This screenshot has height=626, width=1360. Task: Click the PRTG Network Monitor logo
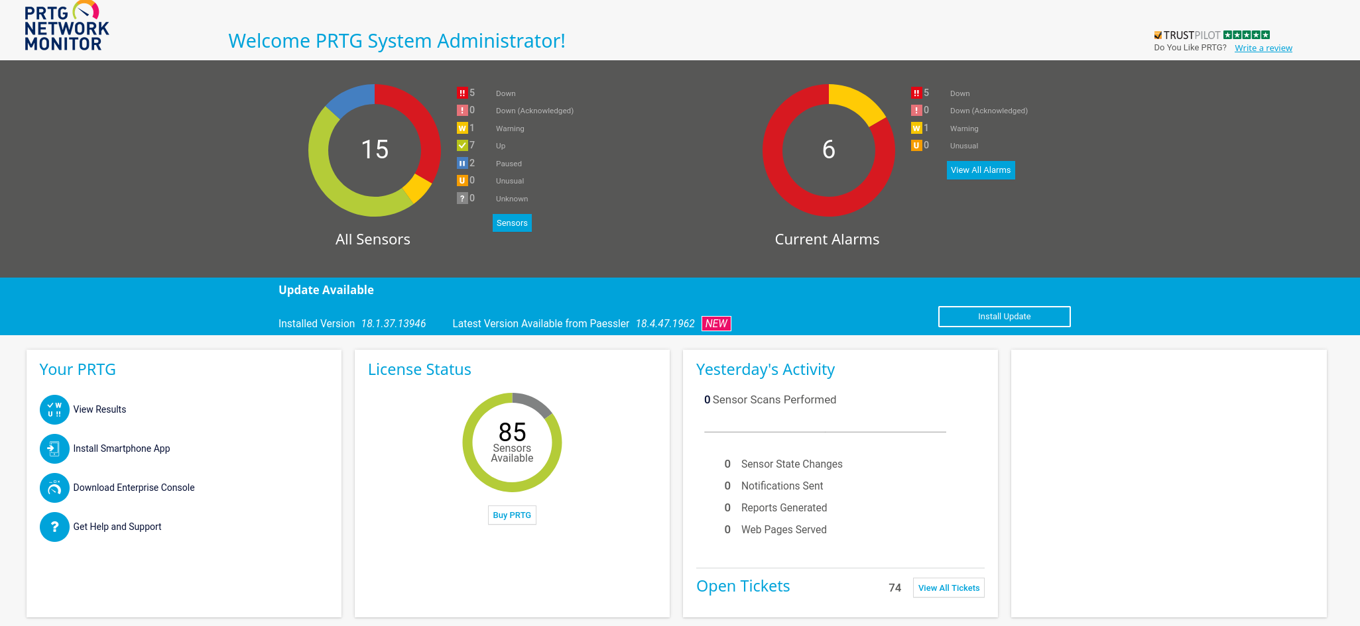tap(66, 26)
